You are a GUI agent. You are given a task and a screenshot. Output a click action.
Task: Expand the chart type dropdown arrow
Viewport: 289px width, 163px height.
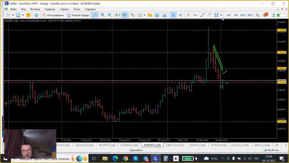[x=13, y=15]
